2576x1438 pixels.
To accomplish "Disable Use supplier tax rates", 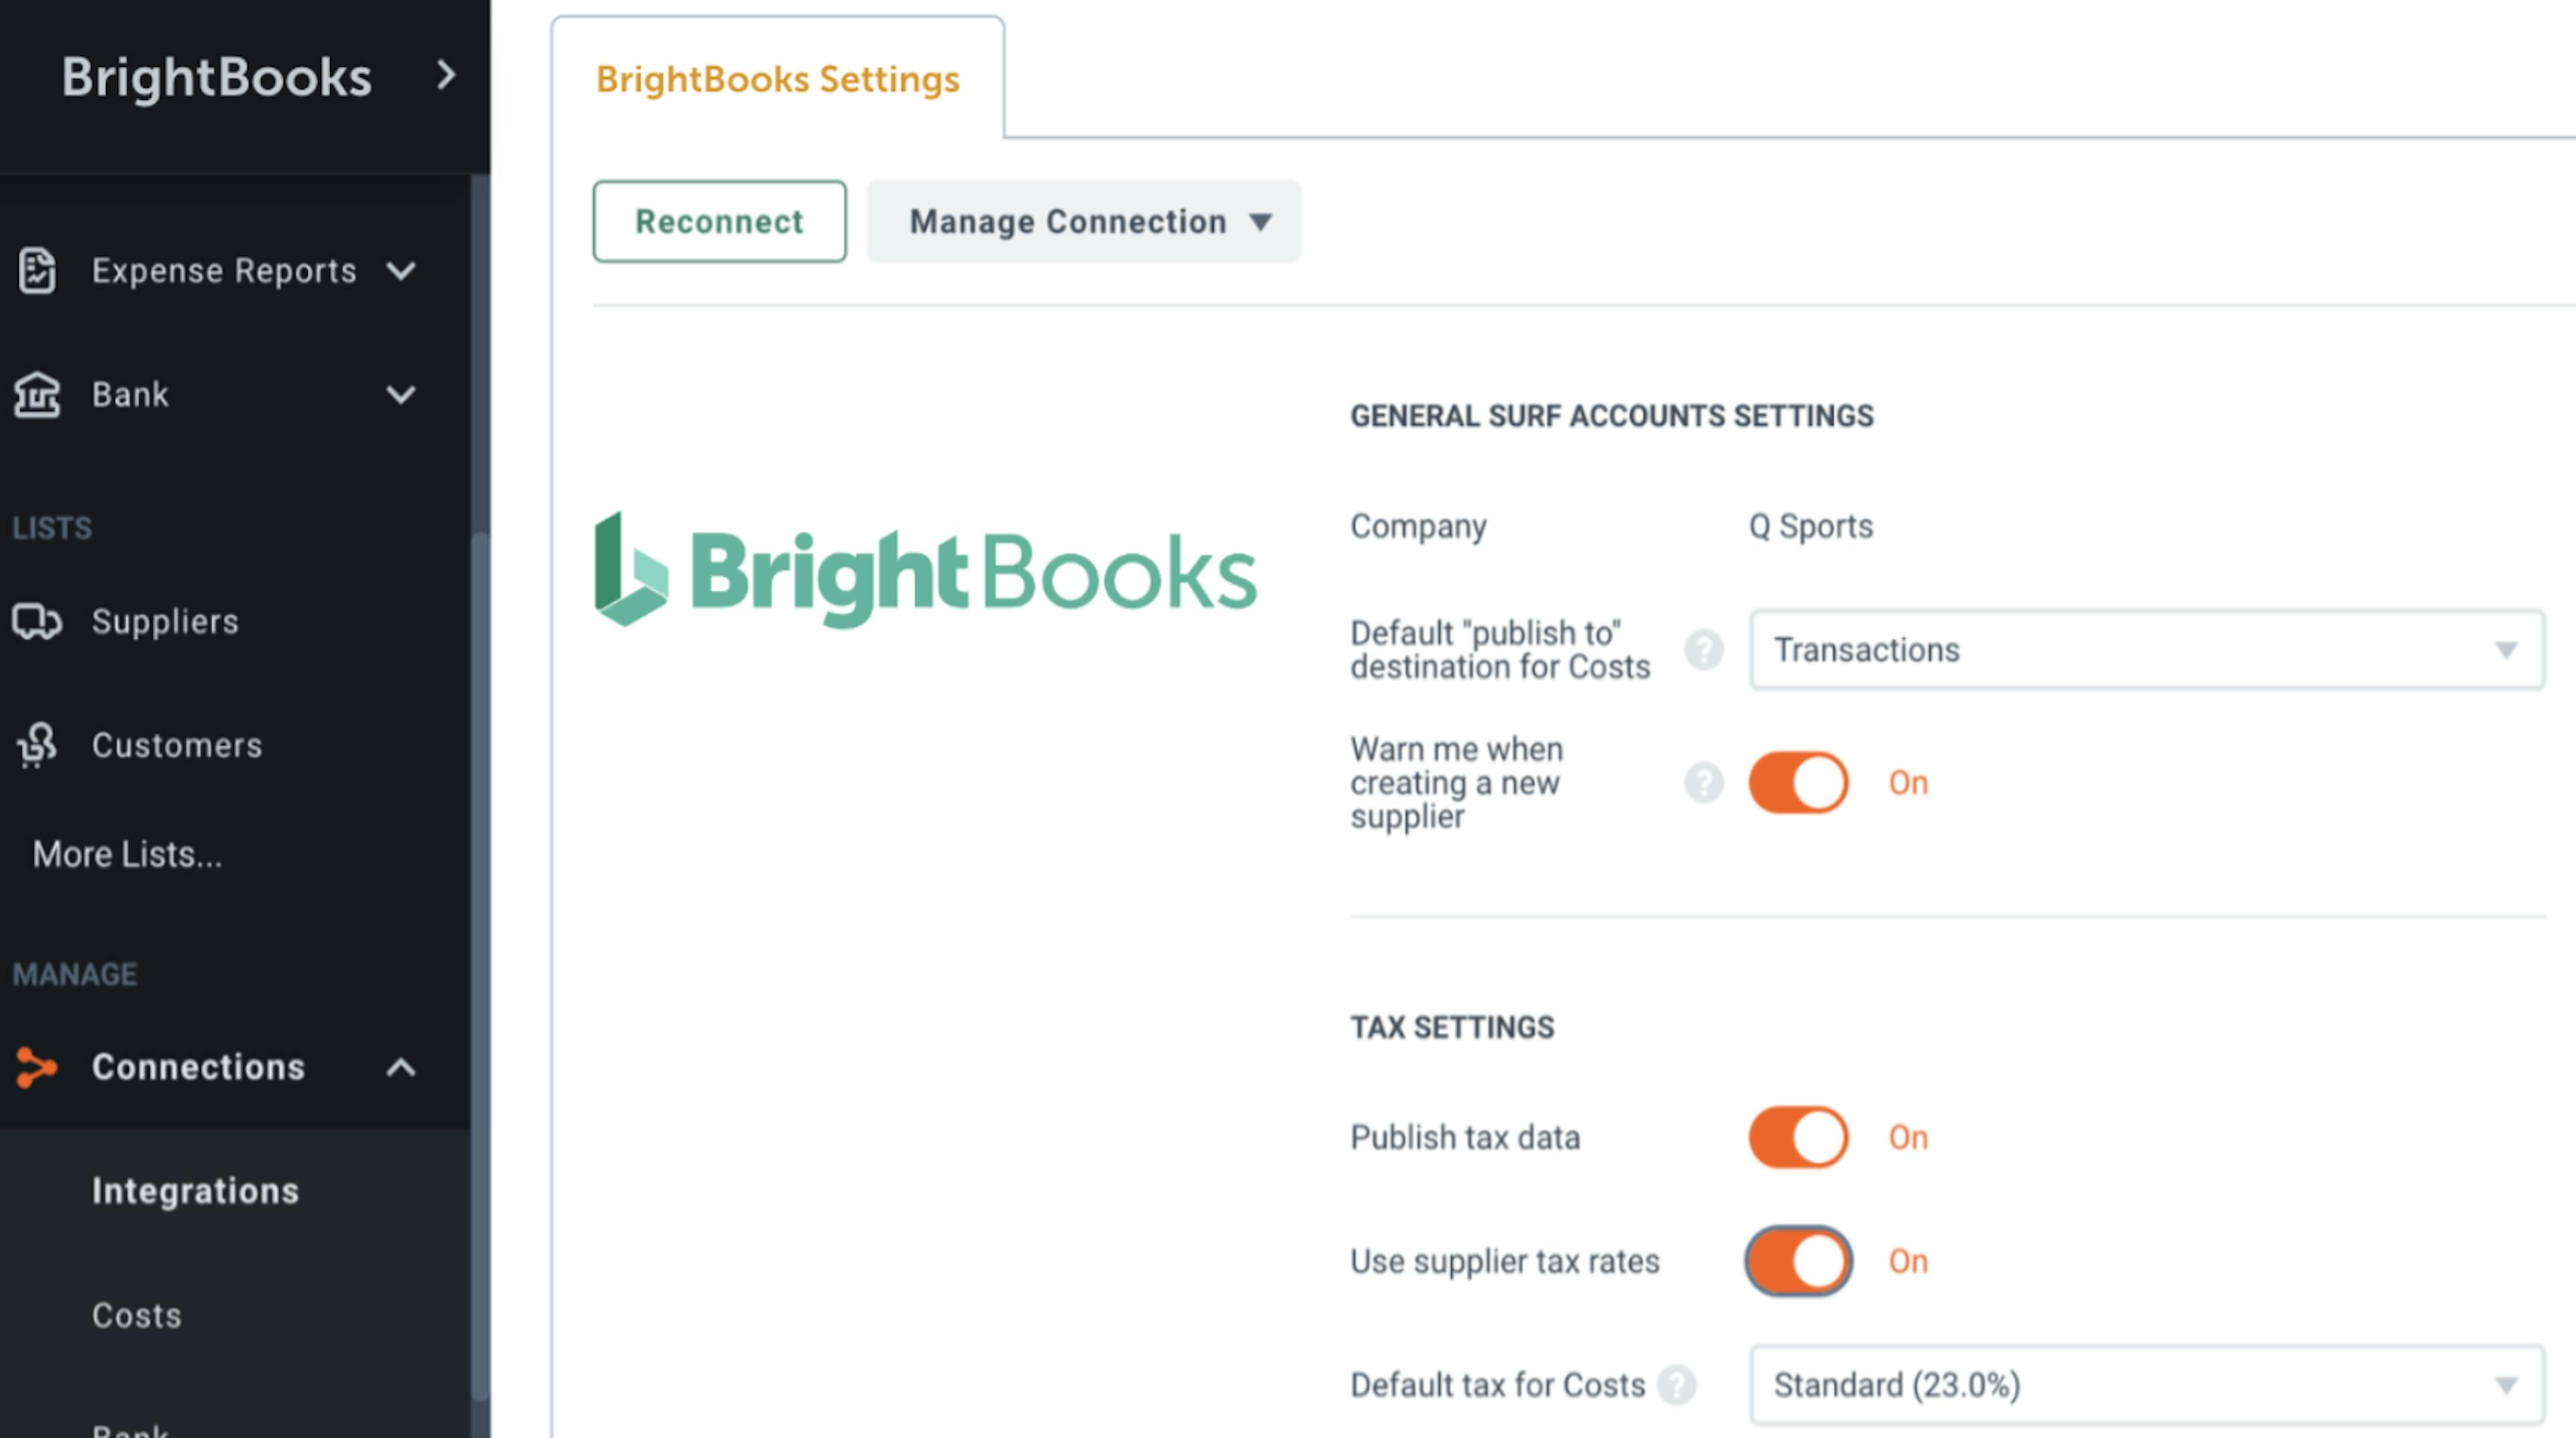I will pos(1797,1261).
